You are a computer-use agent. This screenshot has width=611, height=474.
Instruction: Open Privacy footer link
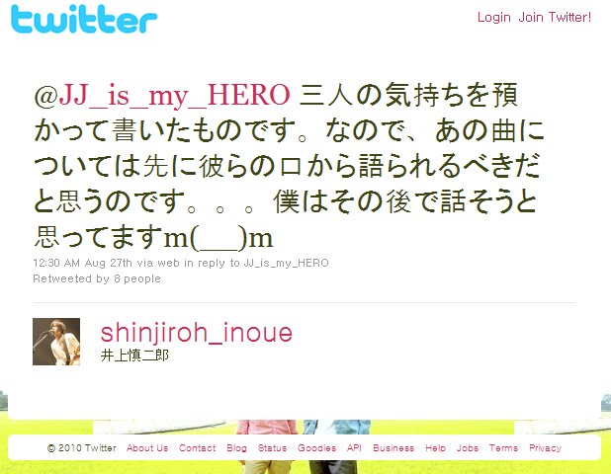pos(545,448)
